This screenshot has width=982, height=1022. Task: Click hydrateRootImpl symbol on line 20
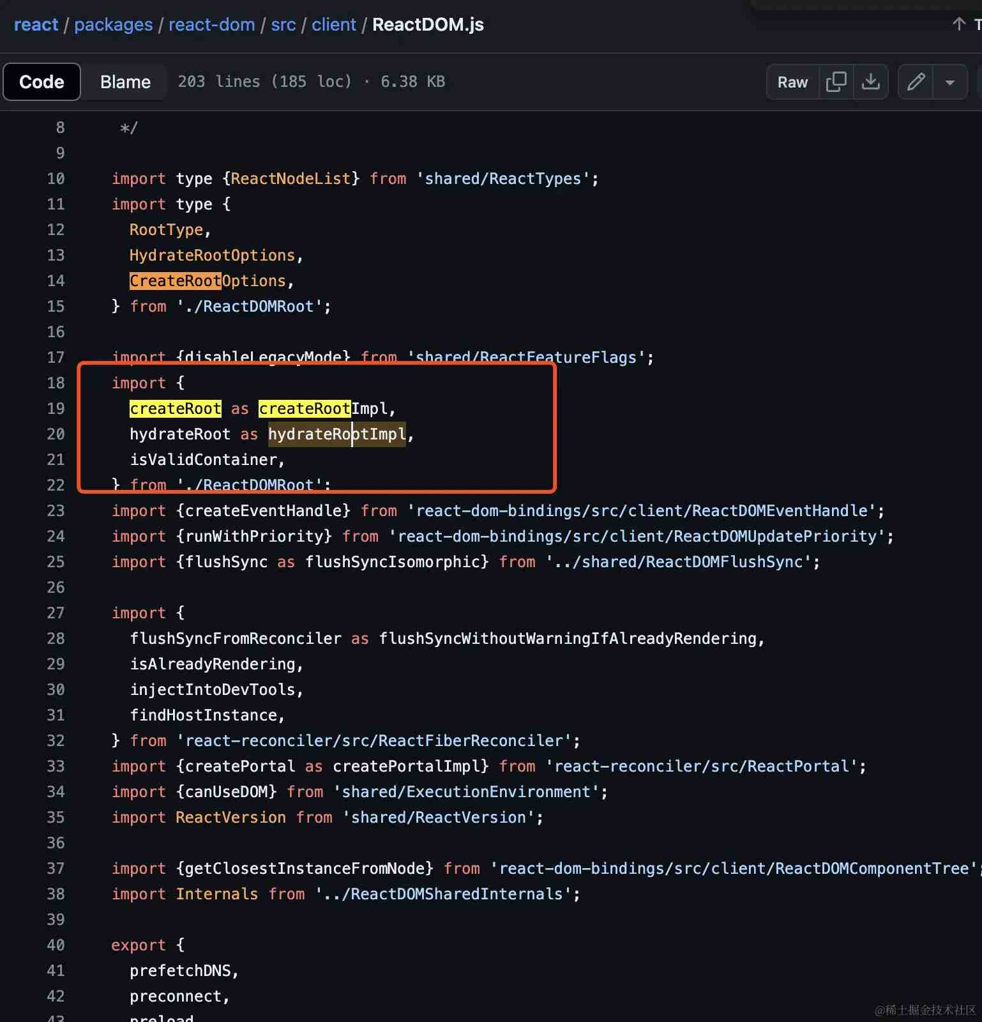point(336,434)
